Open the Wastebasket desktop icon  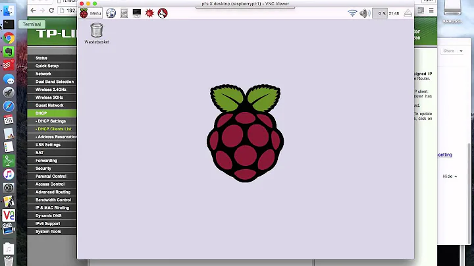[97, 34]
